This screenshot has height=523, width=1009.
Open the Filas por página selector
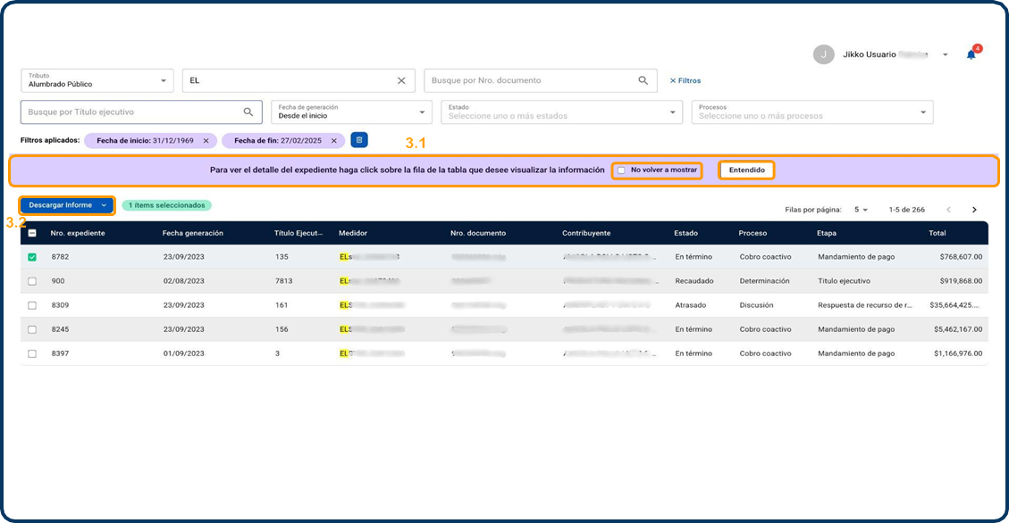click(861, 210)
